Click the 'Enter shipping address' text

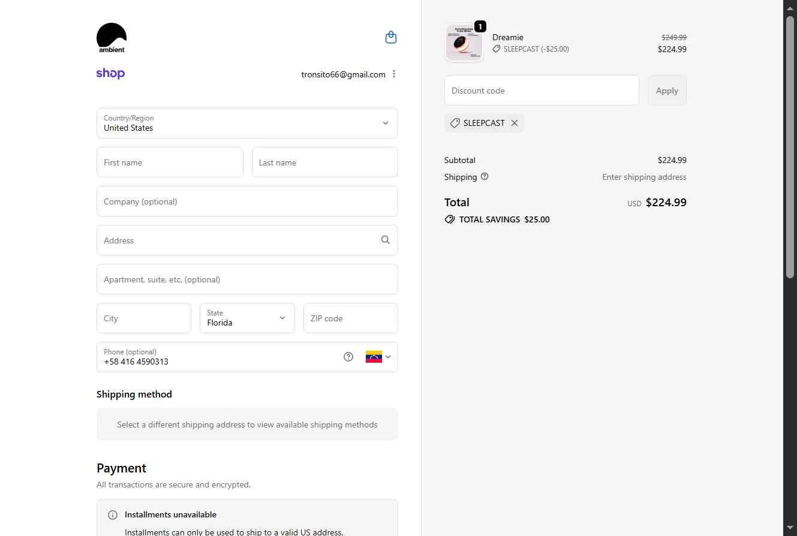click(644, 177)
